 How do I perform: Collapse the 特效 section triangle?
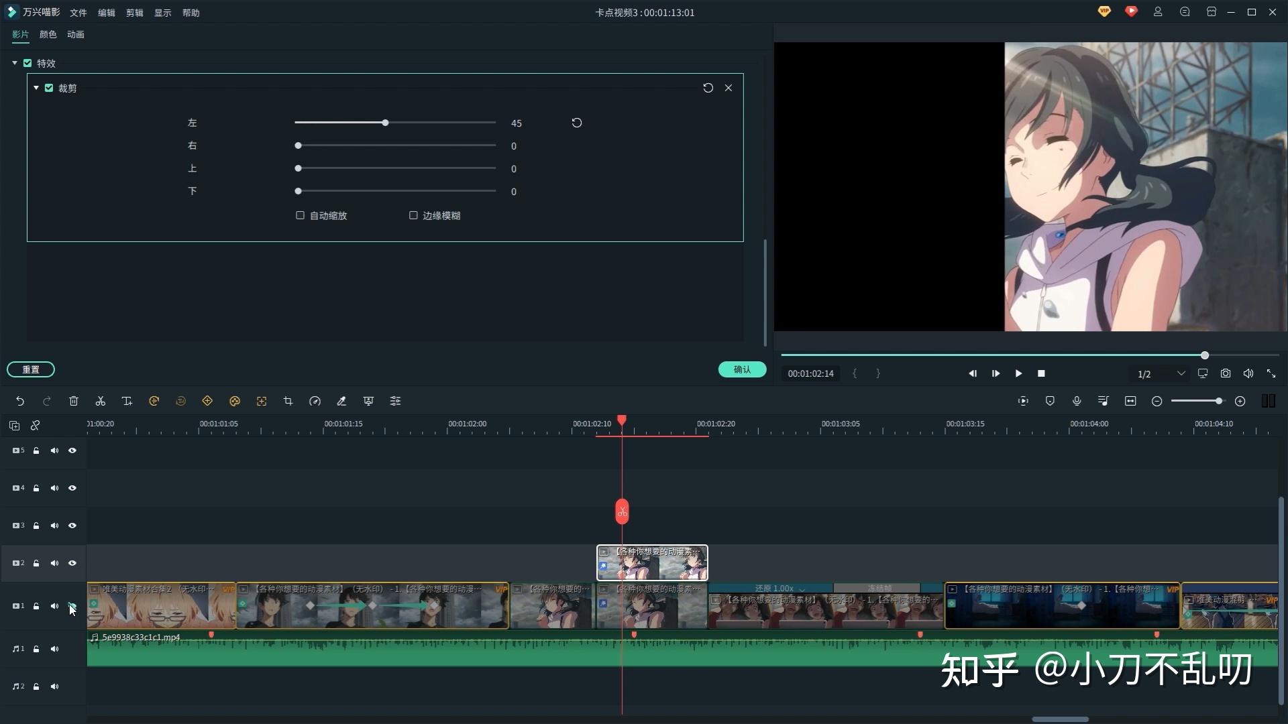coord(15,63)
